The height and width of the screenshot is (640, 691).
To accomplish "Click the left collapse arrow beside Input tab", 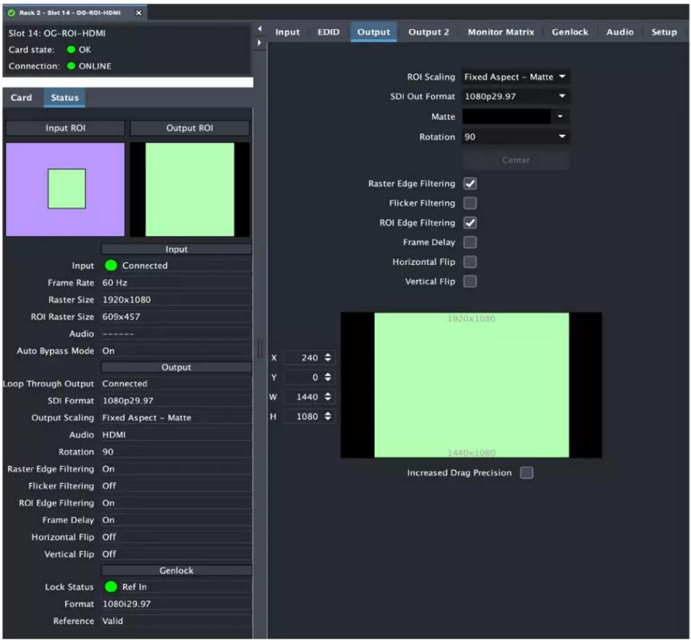I will 260,29.
